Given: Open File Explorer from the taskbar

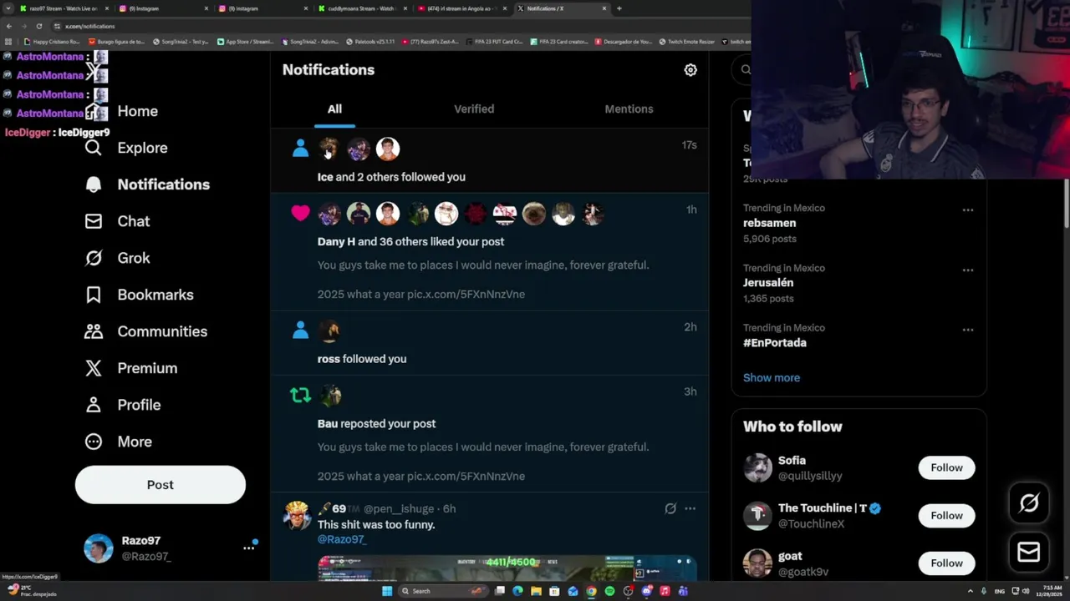Looking at the screenshot, I should (536, 591).
